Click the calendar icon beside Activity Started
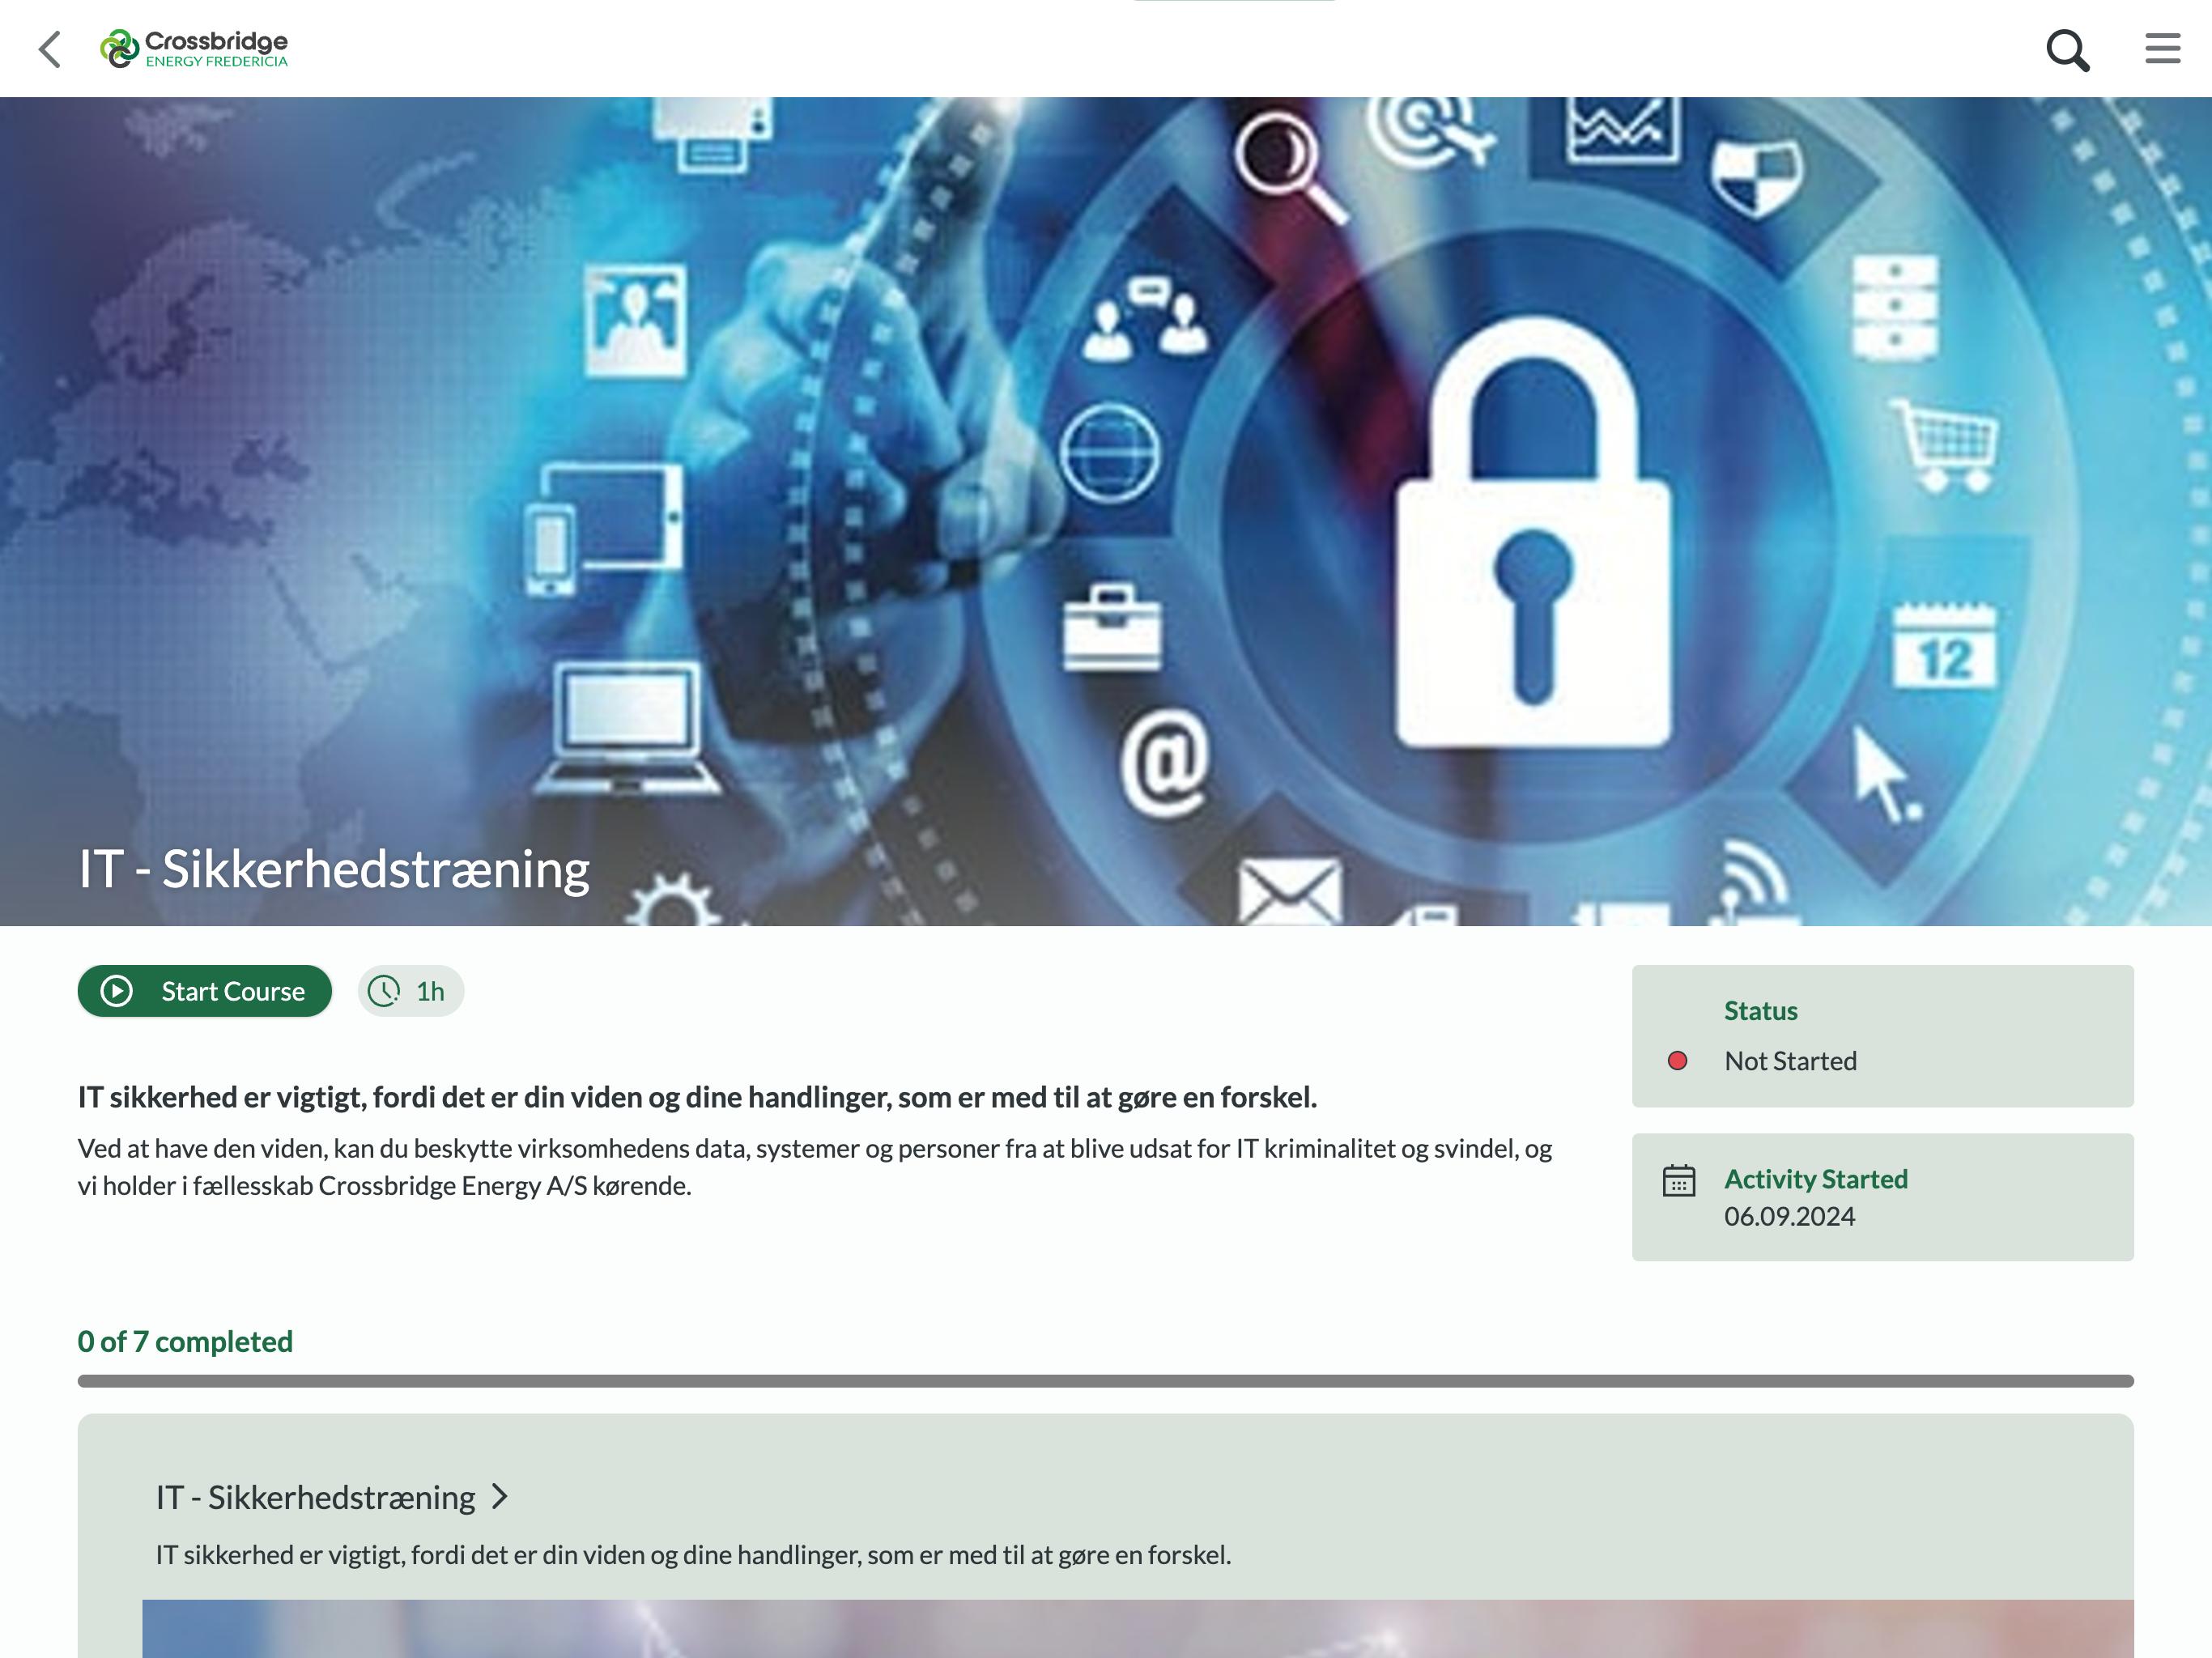Screen dimensions: 2212x1658 1679,1180
